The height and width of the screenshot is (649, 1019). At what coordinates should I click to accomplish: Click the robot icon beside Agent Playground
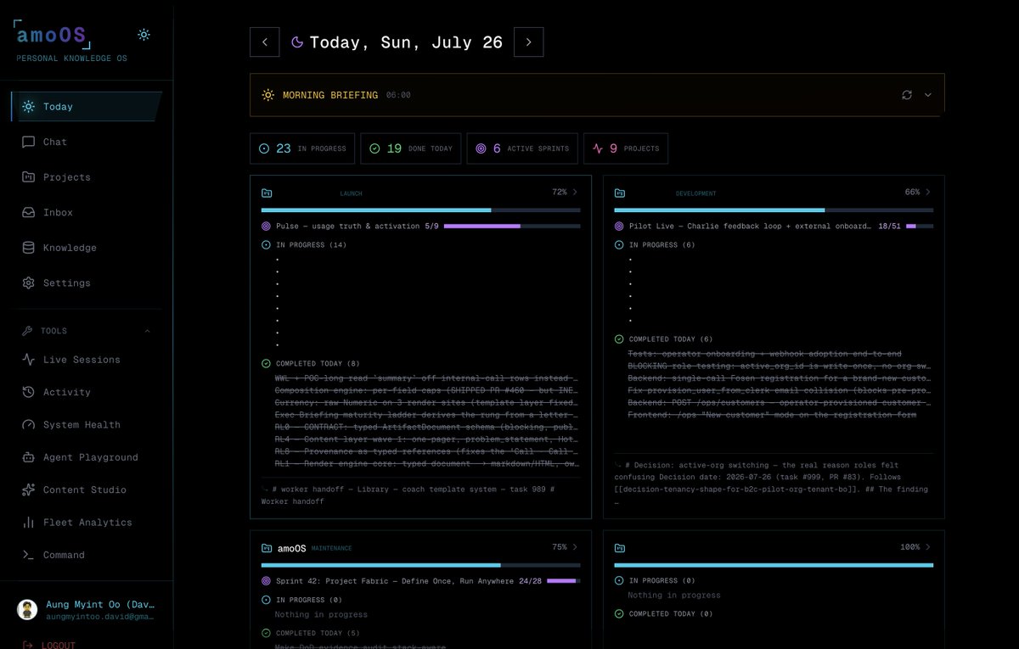pyautogui.click(x=28, y=457)
